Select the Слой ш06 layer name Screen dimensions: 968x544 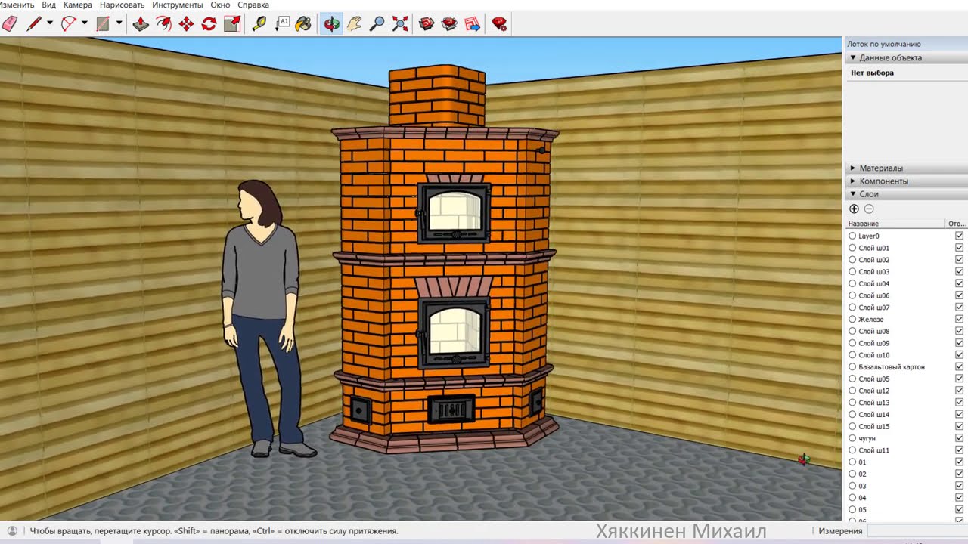click(873, 295)
